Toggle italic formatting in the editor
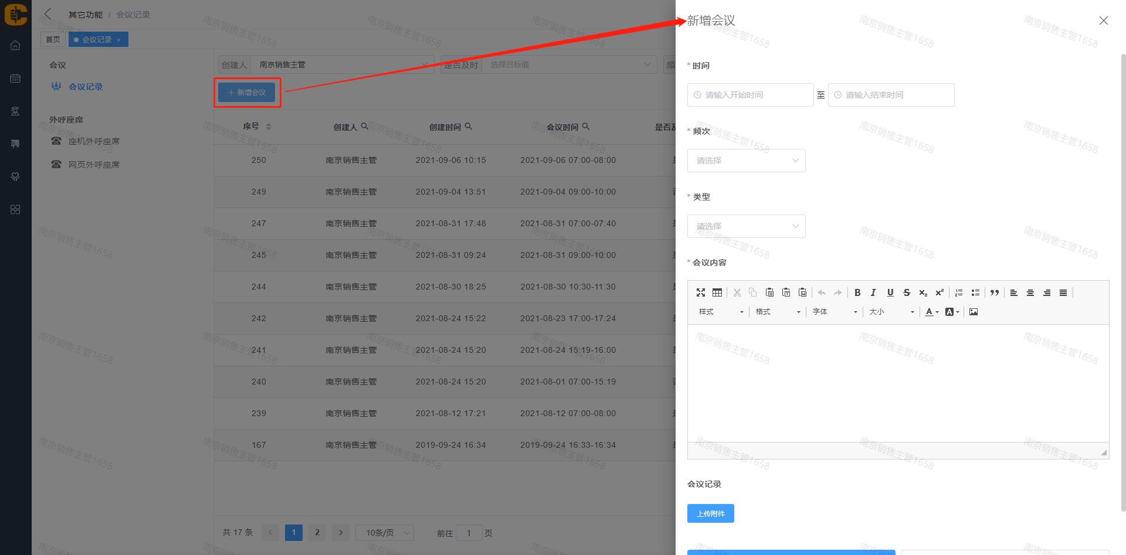The image size is (1126, 555). coord(873,292)
